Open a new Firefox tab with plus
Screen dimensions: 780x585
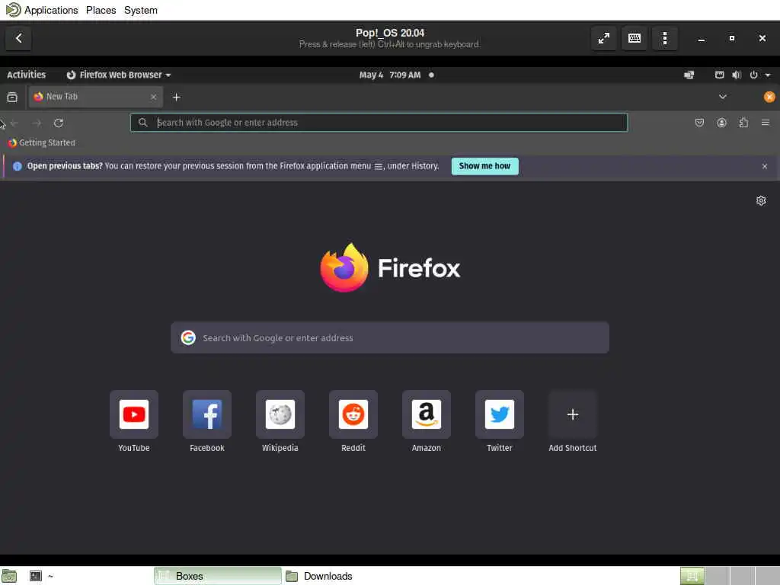pos(176,97)
